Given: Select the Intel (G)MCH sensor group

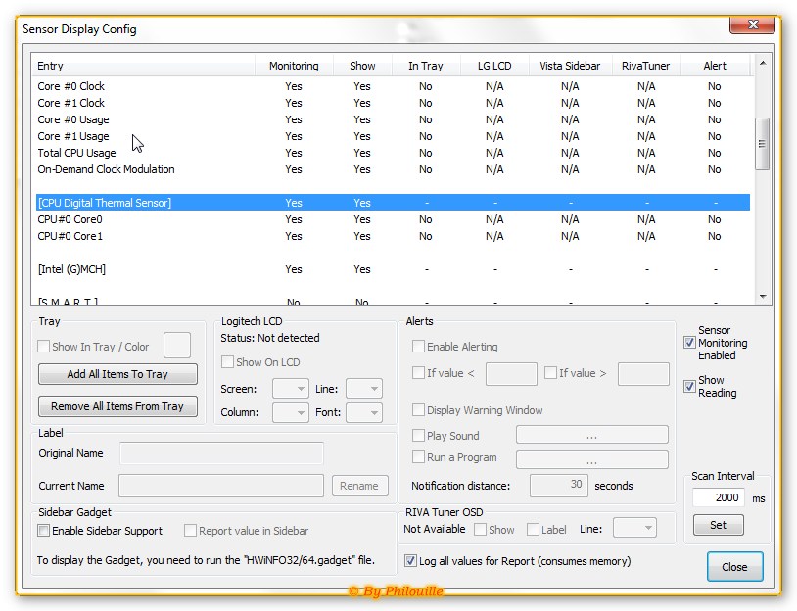Looking at the screenshot, I should pos(71,269).
